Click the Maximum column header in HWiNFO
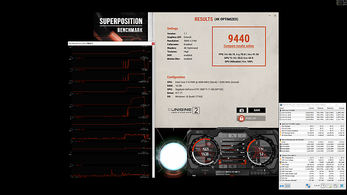The height and width of the screenshot is (195, 347). point(331,108)
